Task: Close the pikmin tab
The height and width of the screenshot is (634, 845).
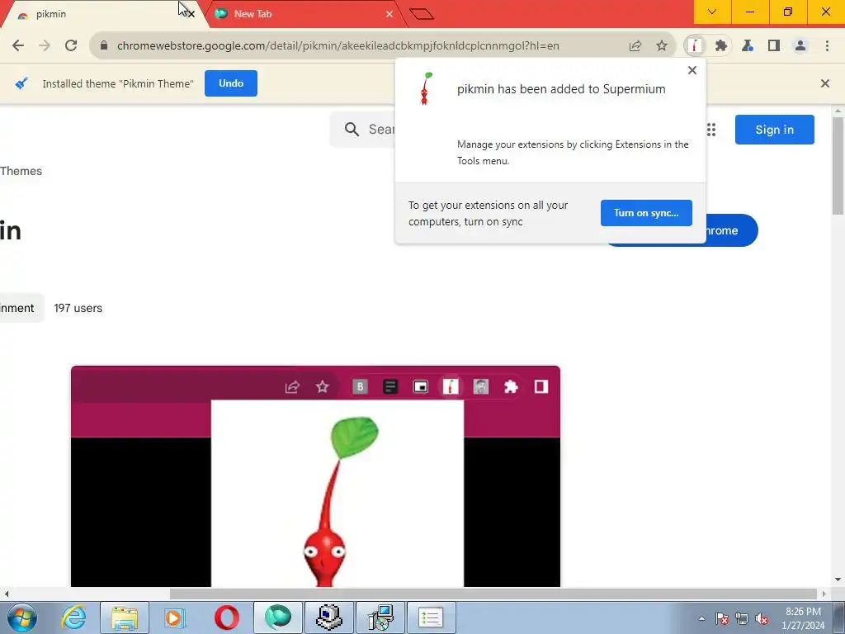Action: (x=191, y=15)
